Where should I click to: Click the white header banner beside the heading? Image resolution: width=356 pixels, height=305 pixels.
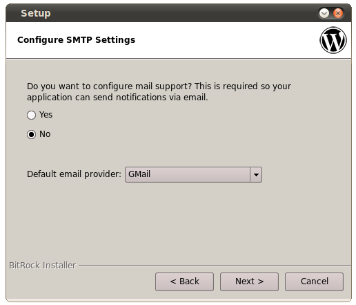(x=226, y=40)
